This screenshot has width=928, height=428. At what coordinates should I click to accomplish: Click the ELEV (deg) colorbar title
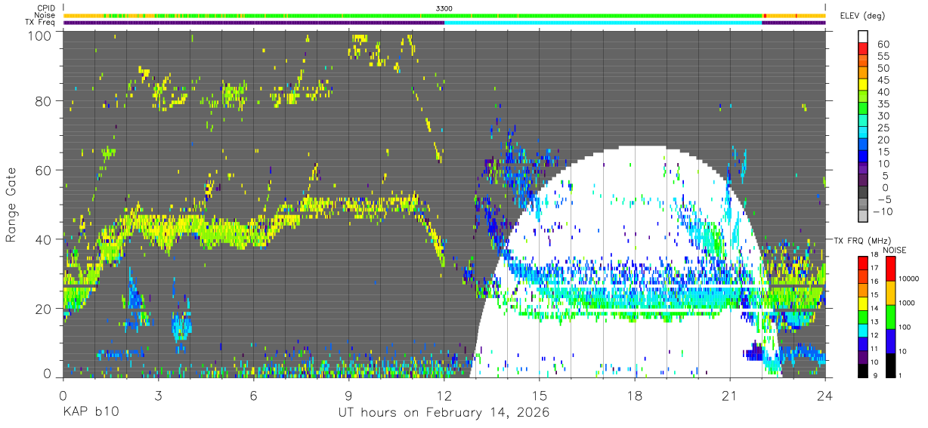[x=862, y=16]
